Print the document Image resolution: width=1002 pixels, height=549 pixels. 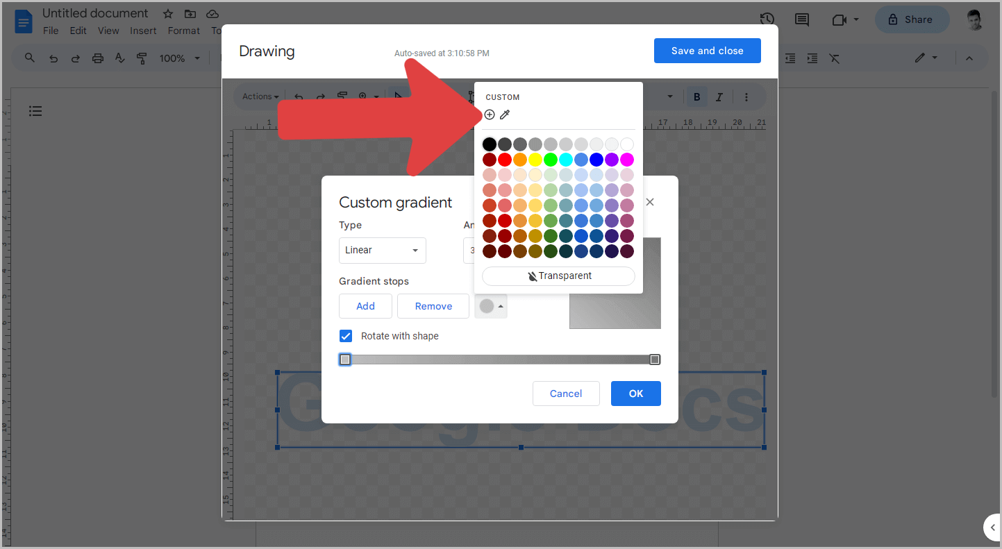click(97, 58)
